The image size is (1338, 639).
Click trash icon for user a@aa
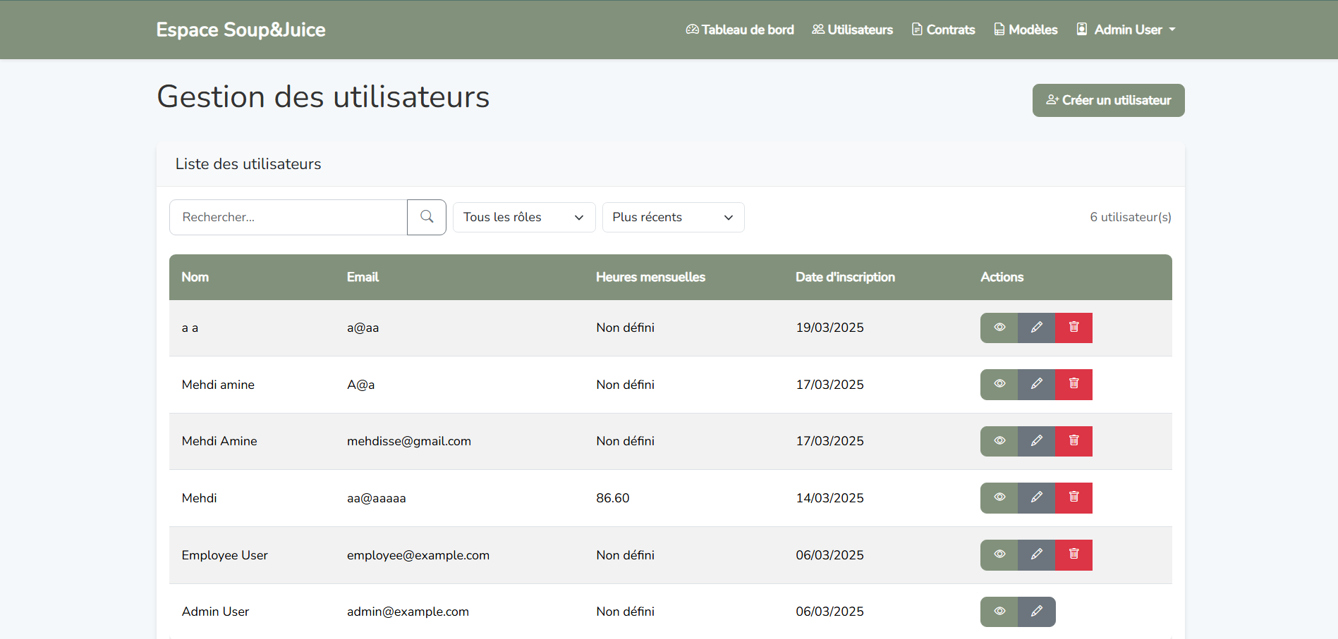pos(1074,328)
